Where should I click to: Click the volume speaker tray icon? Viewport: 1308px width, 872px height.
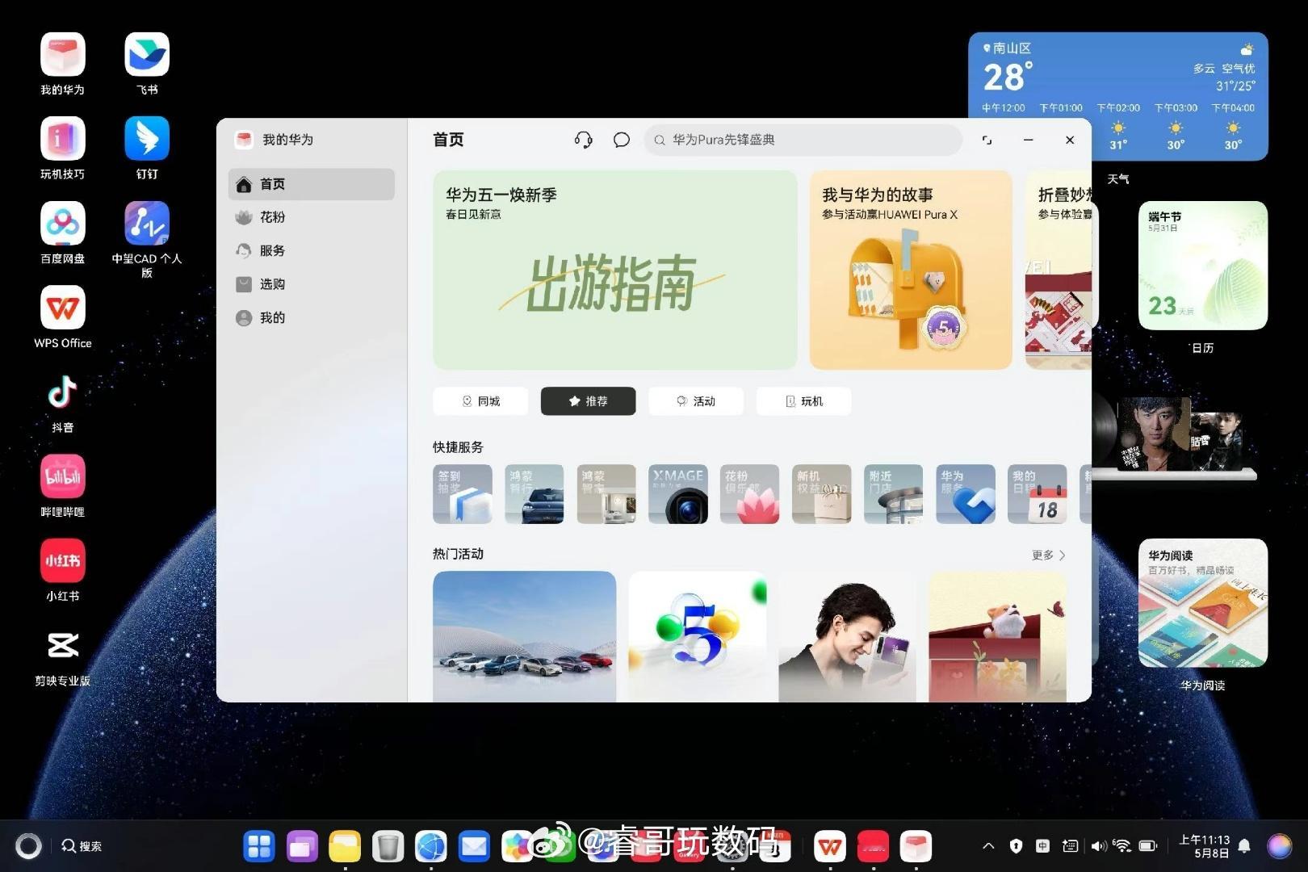click(1098, 846)
